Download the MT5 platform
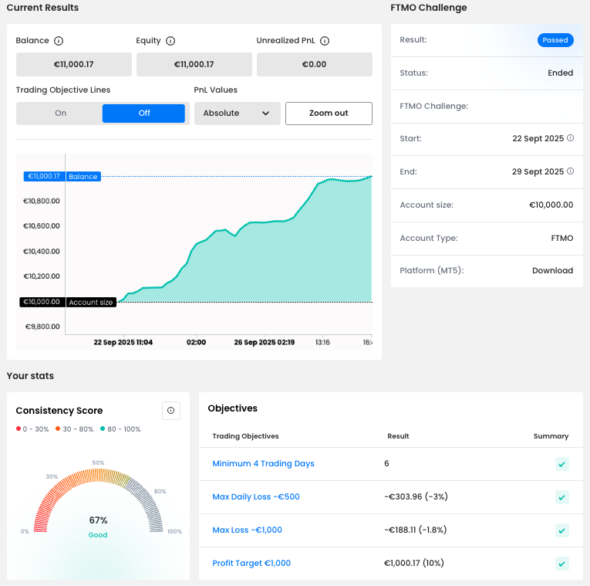 click(x=552, y=271)
